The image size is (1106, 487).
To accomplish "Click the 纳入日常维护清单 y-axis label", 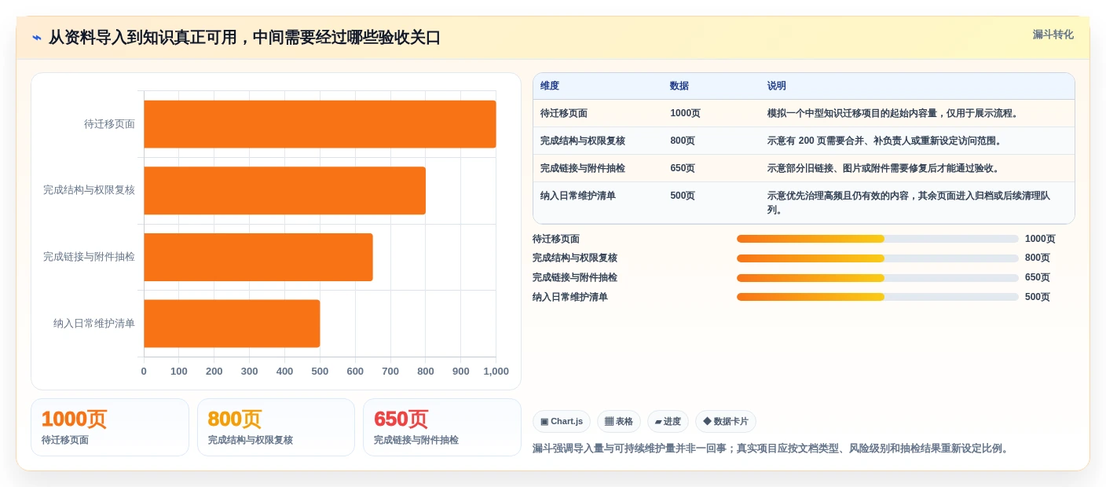I will point(94,324).
